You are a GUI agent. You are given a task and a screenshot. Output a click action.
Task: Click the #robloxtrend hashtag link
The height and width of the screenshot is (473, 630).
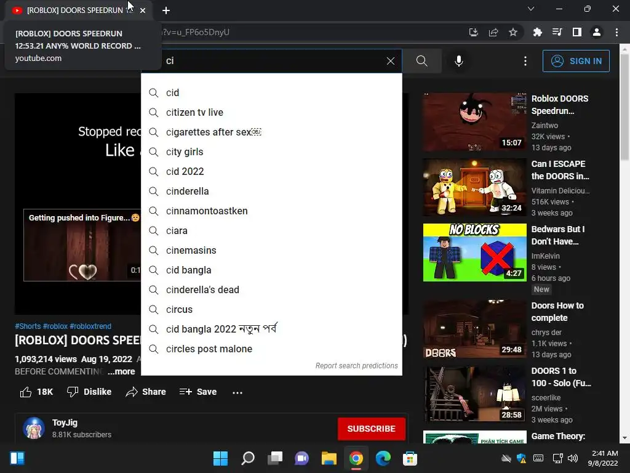[90, 326]
